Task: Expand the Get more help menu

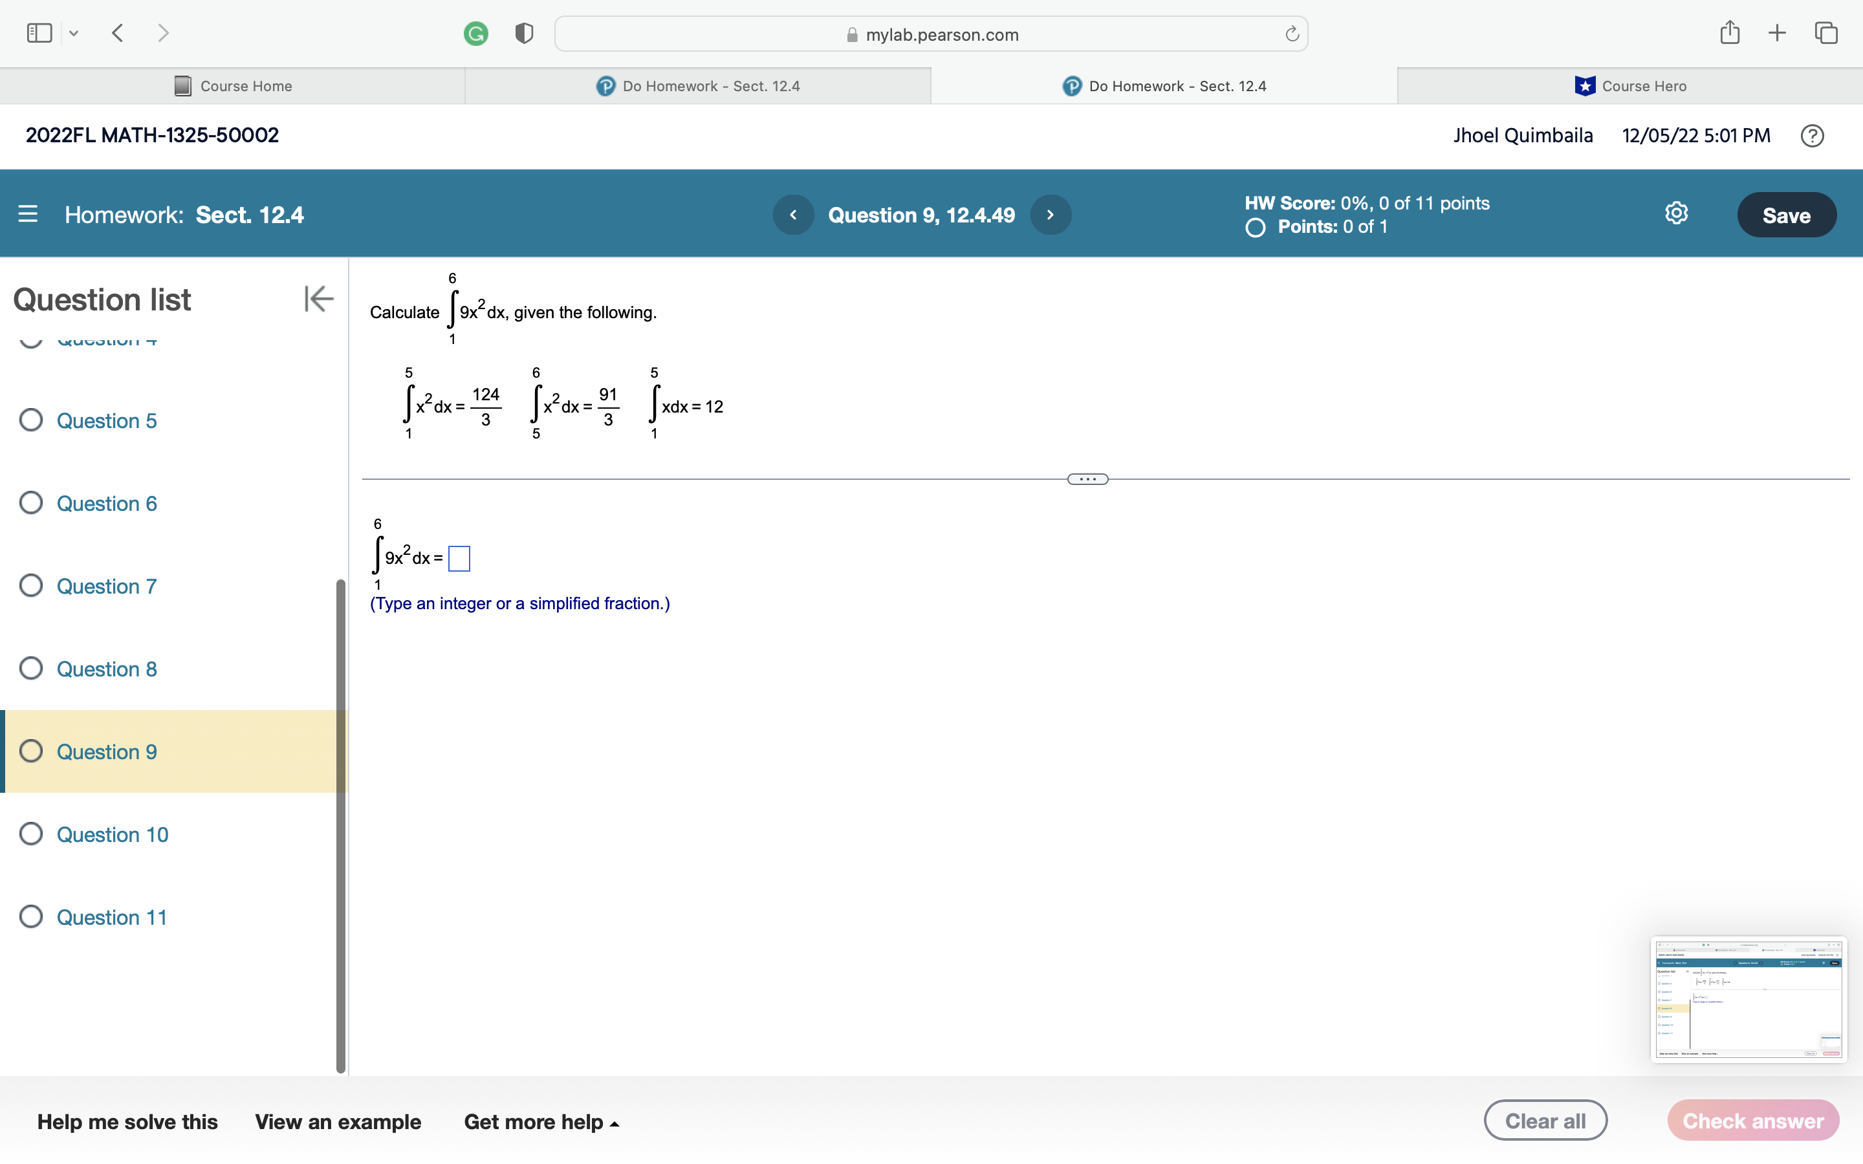Action: click(x=541, y=1122)
